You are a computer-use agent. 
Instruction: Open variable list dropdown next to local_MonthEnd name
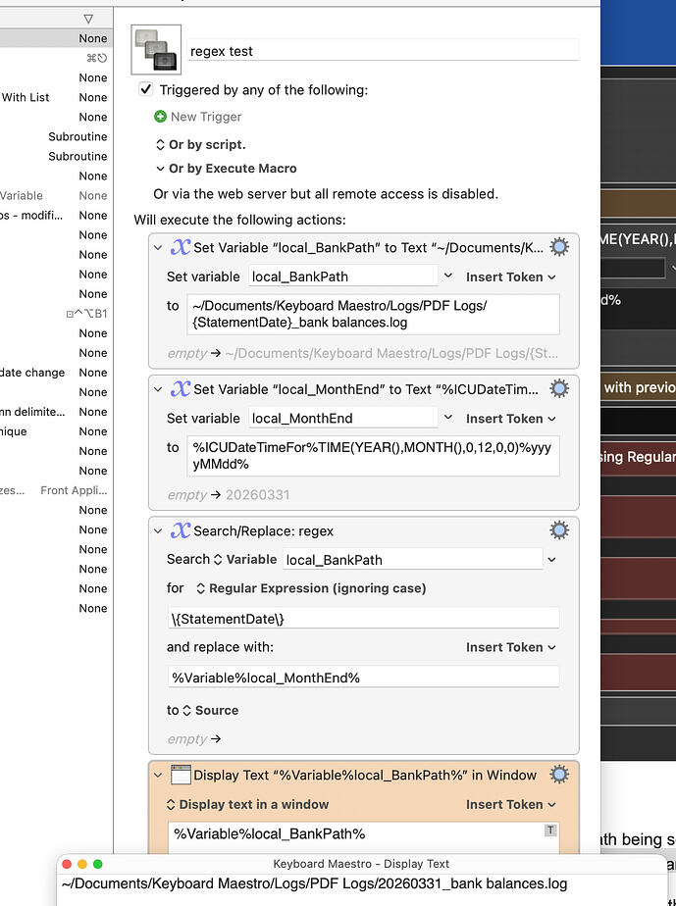pos(448,418)
